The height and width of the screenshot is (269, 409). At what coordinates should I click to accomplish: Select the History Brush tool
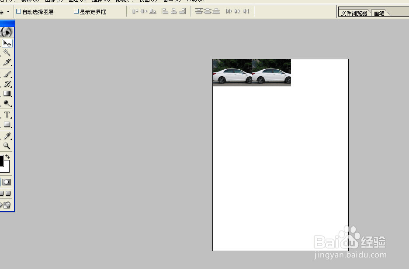click(x=7, y=84)
